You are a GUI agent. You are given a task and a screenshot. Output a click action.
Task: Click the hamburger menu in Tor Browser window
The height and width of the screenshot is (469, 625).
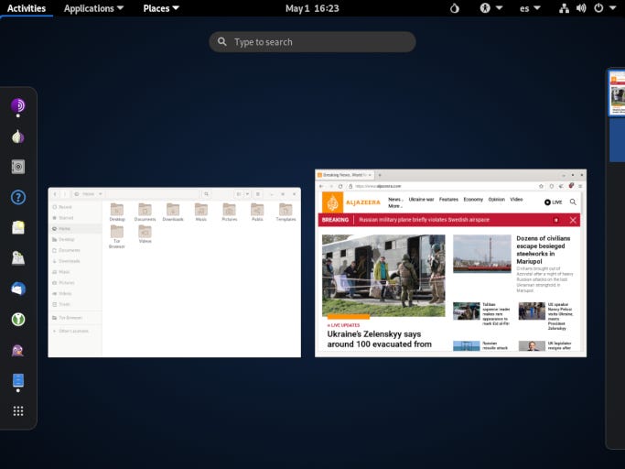580,186
